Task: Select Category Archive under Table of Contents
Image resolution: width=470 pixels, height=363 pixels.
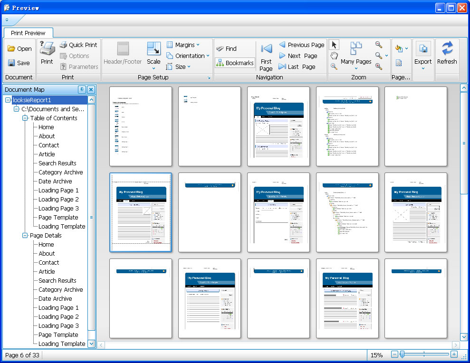Action: pyautogui.click(x=60, y=172)
